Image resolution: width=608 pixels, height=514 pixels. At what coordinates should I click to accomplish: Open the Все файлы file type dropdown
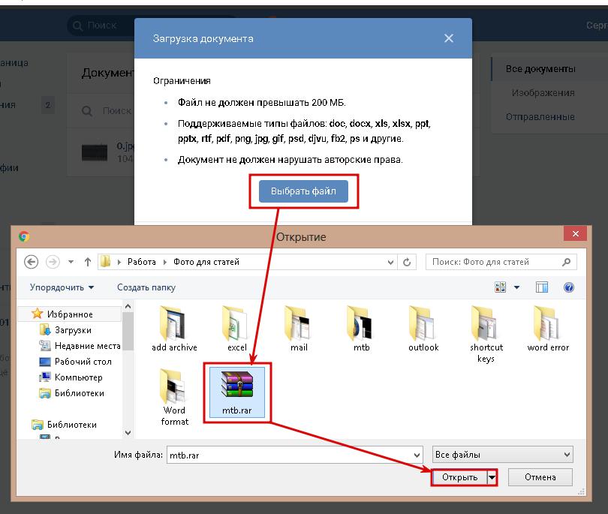pyautogui.click(x=502, y=455)
